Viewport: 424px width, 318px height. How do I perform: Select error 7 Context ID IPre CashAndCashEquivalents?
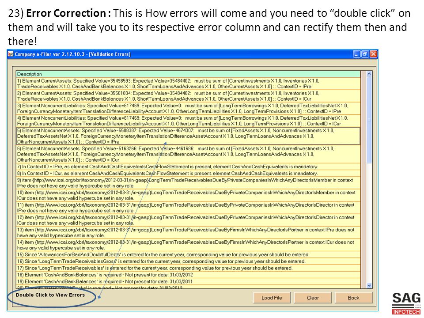click(188, 167)
